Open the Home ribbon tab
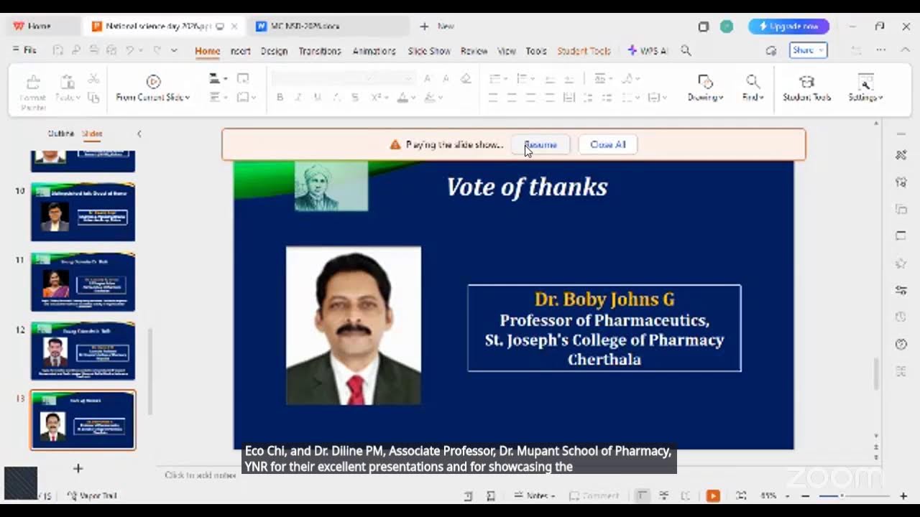920x517 pixels. [x=207, y=51]
